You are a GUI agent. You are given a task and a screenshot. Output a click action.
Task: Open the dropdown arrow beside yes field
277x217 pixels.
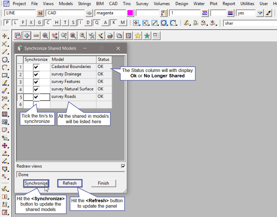click(260, 13)
